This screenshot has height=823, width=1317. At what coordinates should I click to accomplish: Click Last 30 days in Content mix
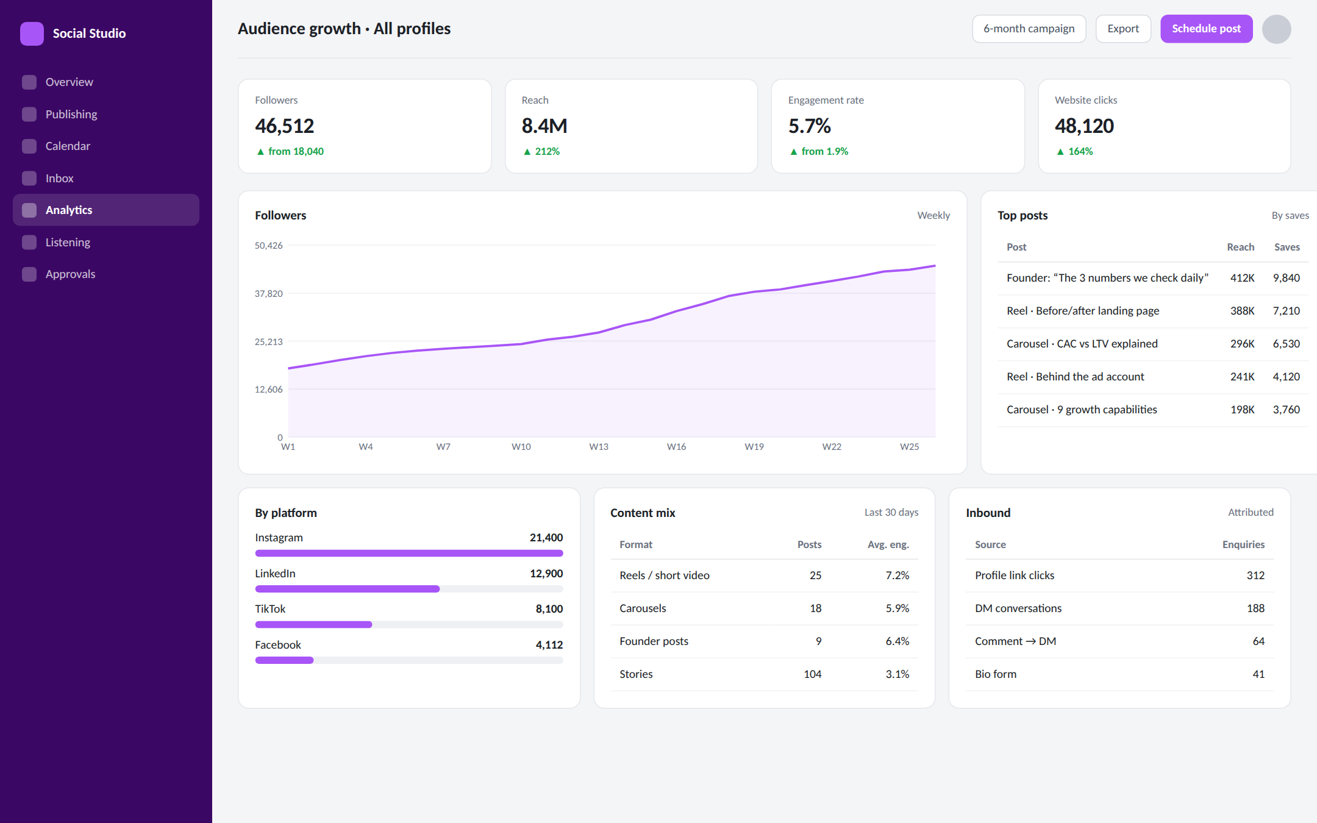point(891,512)
